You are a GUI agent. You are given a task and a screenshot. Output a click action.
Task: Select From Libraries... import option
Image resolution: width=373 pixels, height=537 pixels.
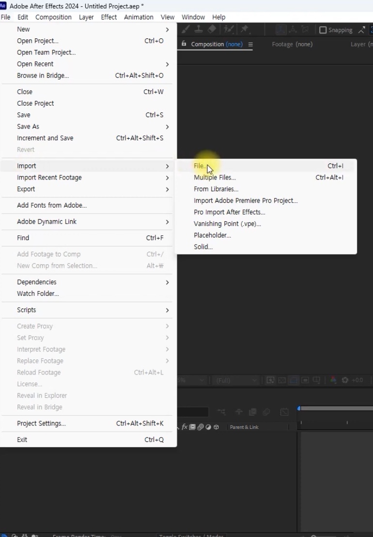(265, 189)
